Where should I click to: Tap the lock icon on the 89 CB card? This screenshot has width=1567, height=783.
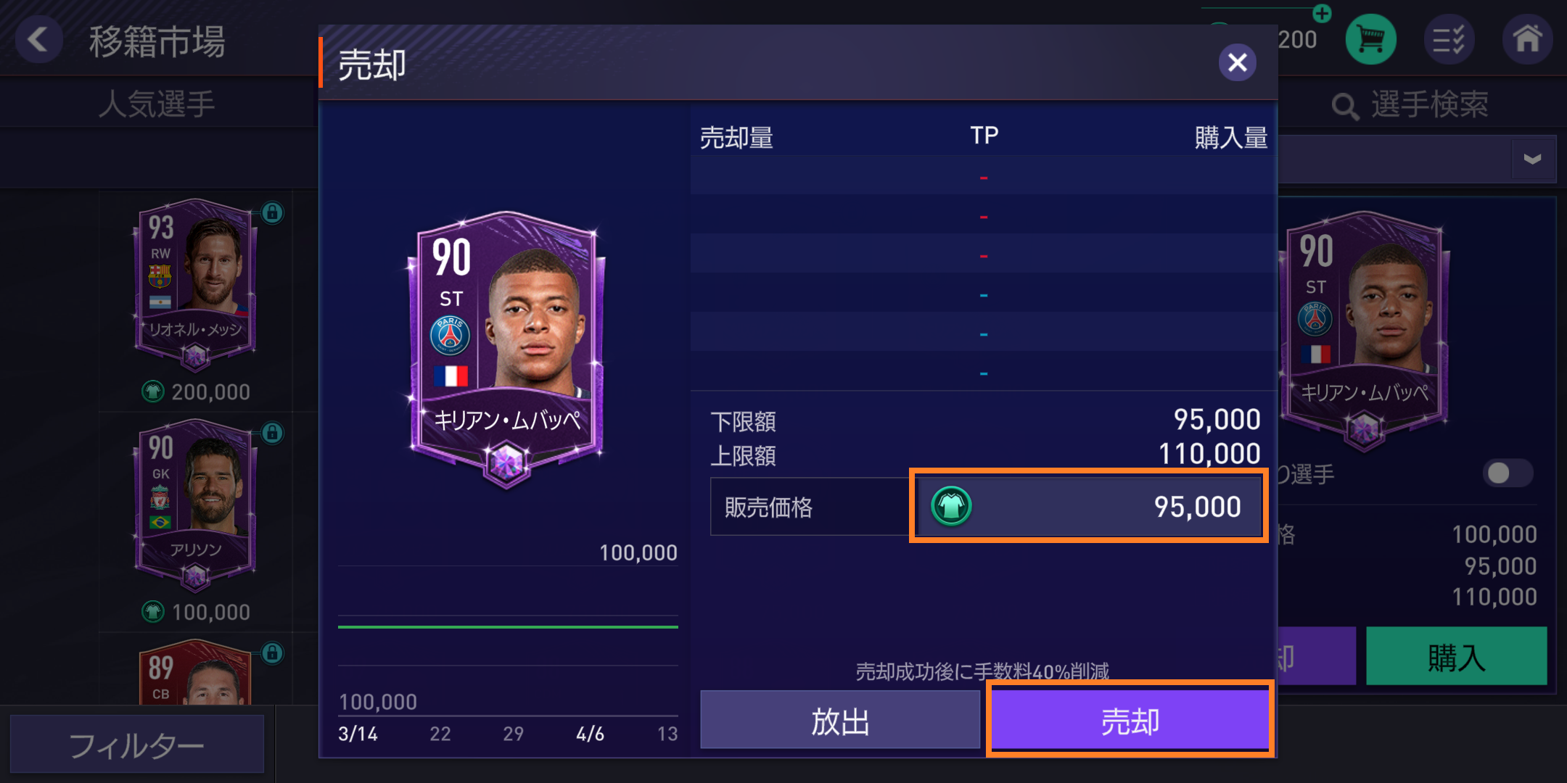click(272, 652)
